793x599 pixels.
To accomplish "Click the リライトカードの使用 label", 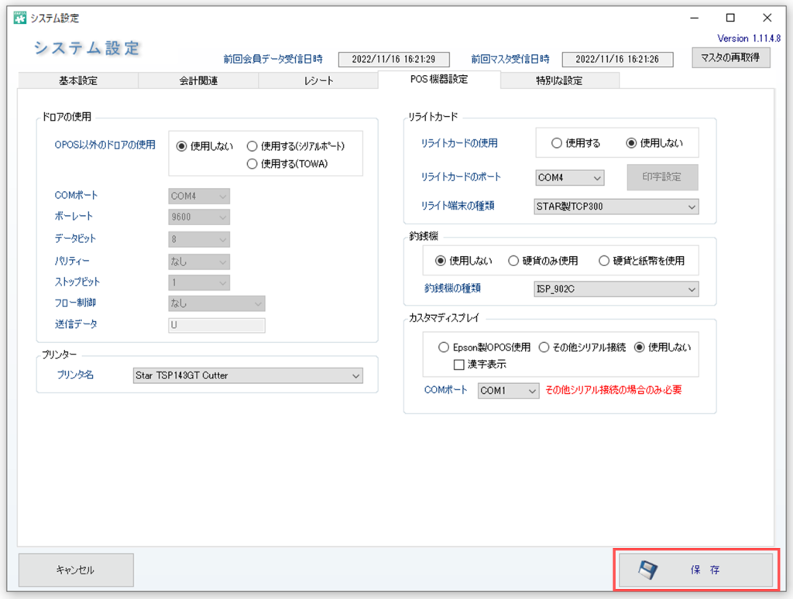I will [460, 143].
